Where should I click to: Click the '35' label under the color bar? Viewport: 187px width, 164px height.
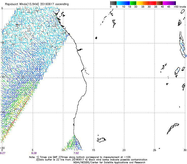156,7
